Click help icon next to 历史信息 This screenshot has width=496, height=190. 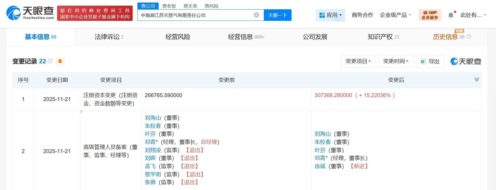tap(469, 37)
